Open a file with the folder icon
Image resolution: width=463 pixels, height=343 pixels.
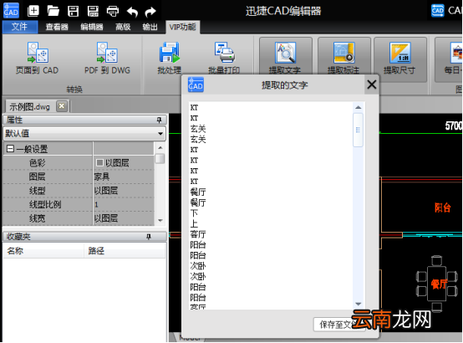pos(53,11)
